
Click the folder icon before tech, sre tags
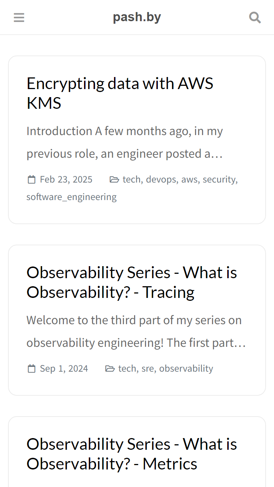point(110,368)
